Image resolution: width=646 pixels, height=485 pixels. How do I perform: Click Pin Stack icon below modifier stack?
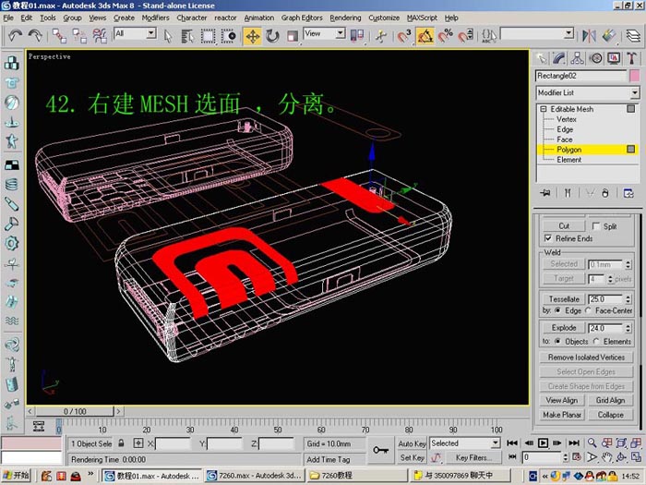[545, 193]
